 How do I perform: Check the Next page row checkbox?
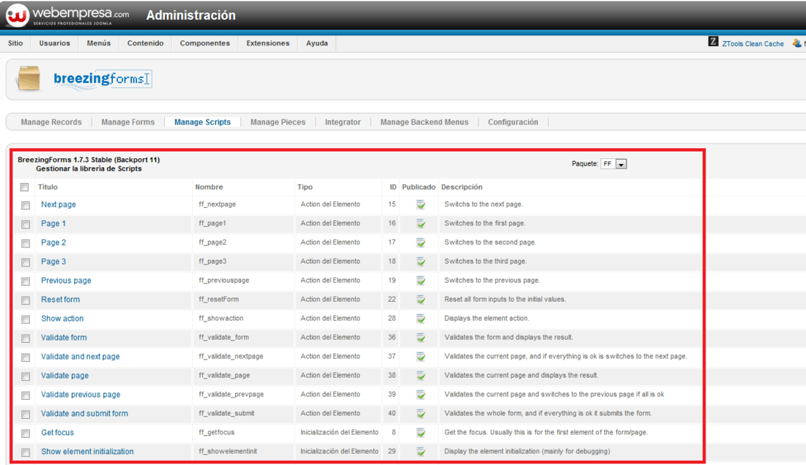[26, 206]
